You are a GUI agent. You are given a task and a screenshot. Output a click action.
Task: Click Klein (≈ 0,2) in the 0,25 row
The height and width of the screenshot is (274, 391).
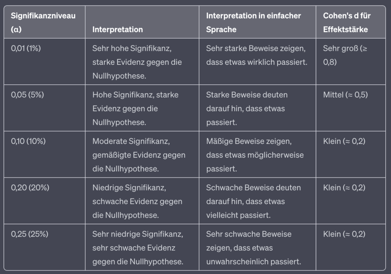pyautogui.click(x=351, y=247)
